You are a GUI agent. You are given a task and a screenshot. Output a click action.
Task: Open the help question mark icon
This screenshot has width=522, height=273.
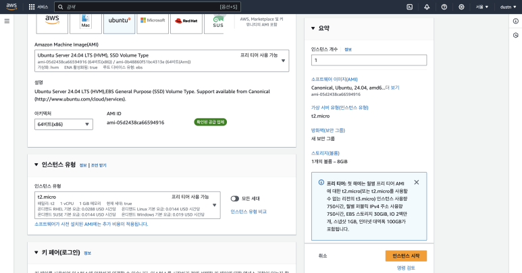(444, 7)
